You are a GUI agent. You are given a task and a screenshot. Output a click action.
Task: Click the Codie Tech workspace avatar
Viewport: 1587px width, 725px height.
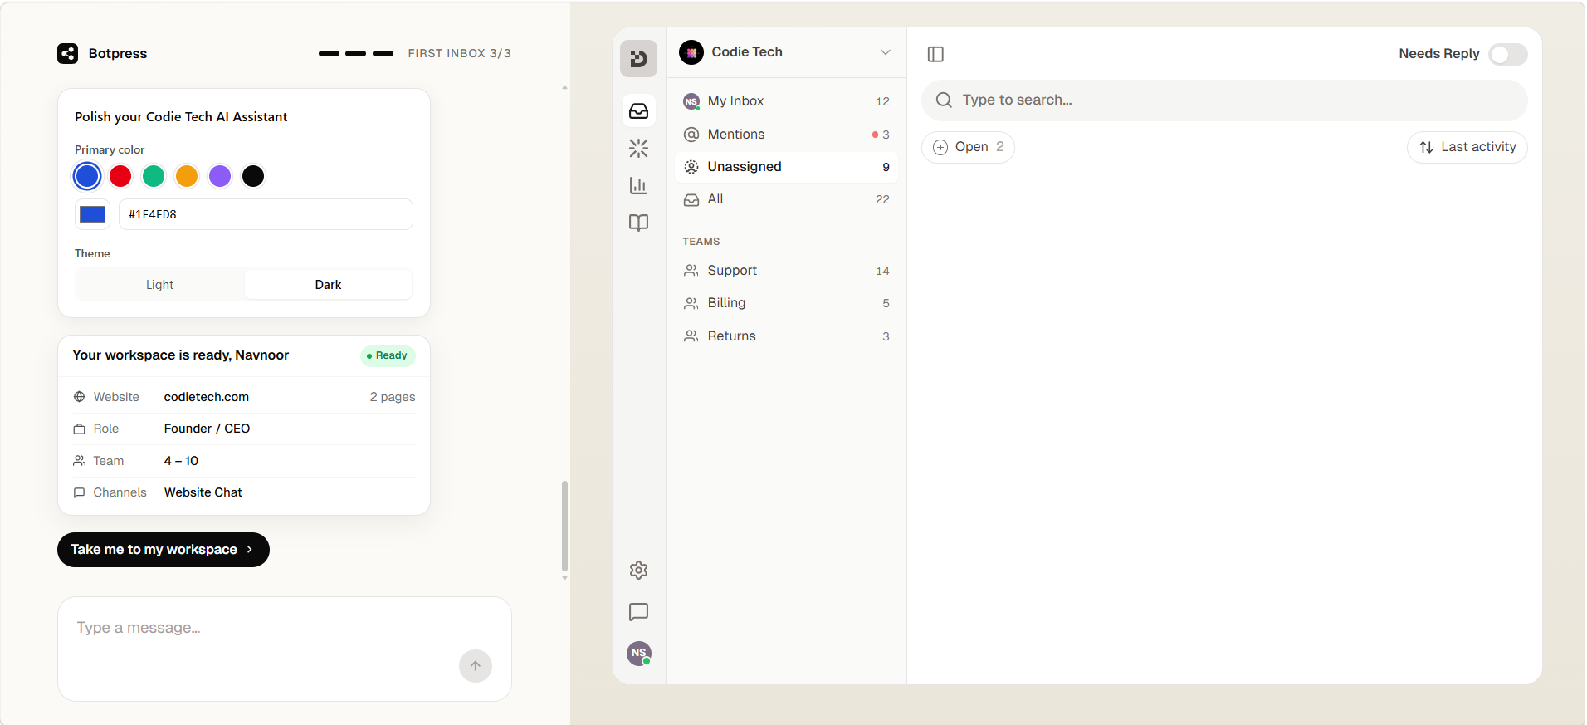point(691,52)
